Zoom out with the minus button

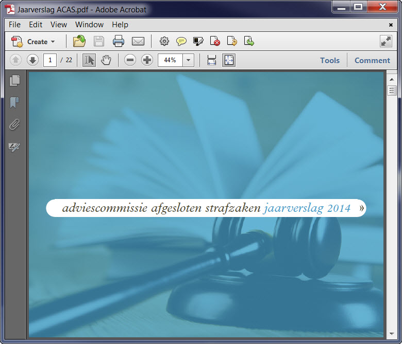tap(130, 60)
